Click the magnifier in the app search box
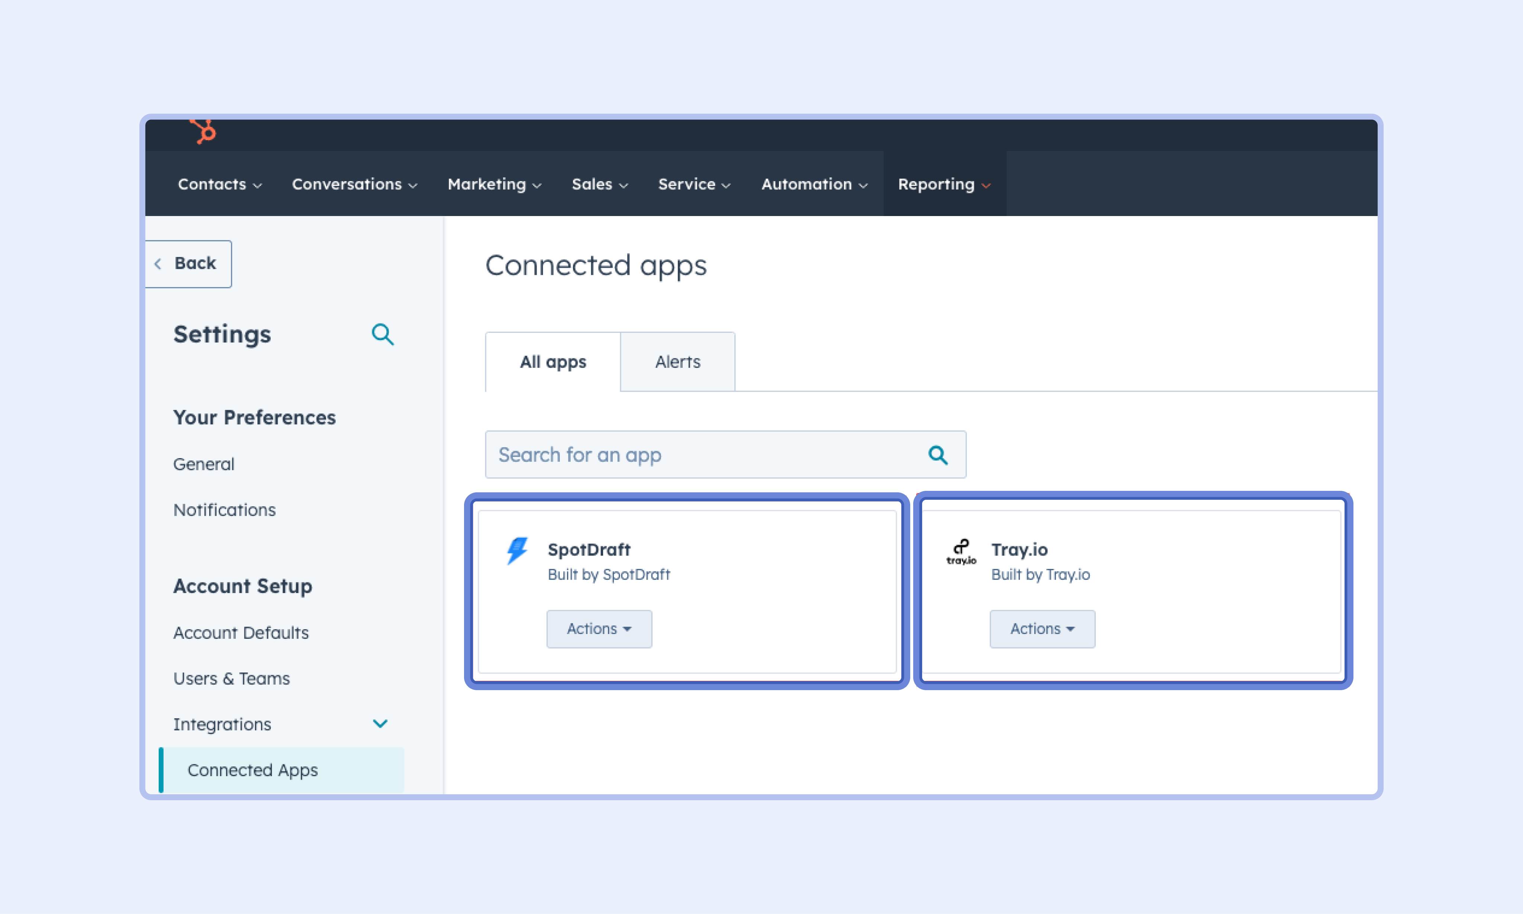 937,455
